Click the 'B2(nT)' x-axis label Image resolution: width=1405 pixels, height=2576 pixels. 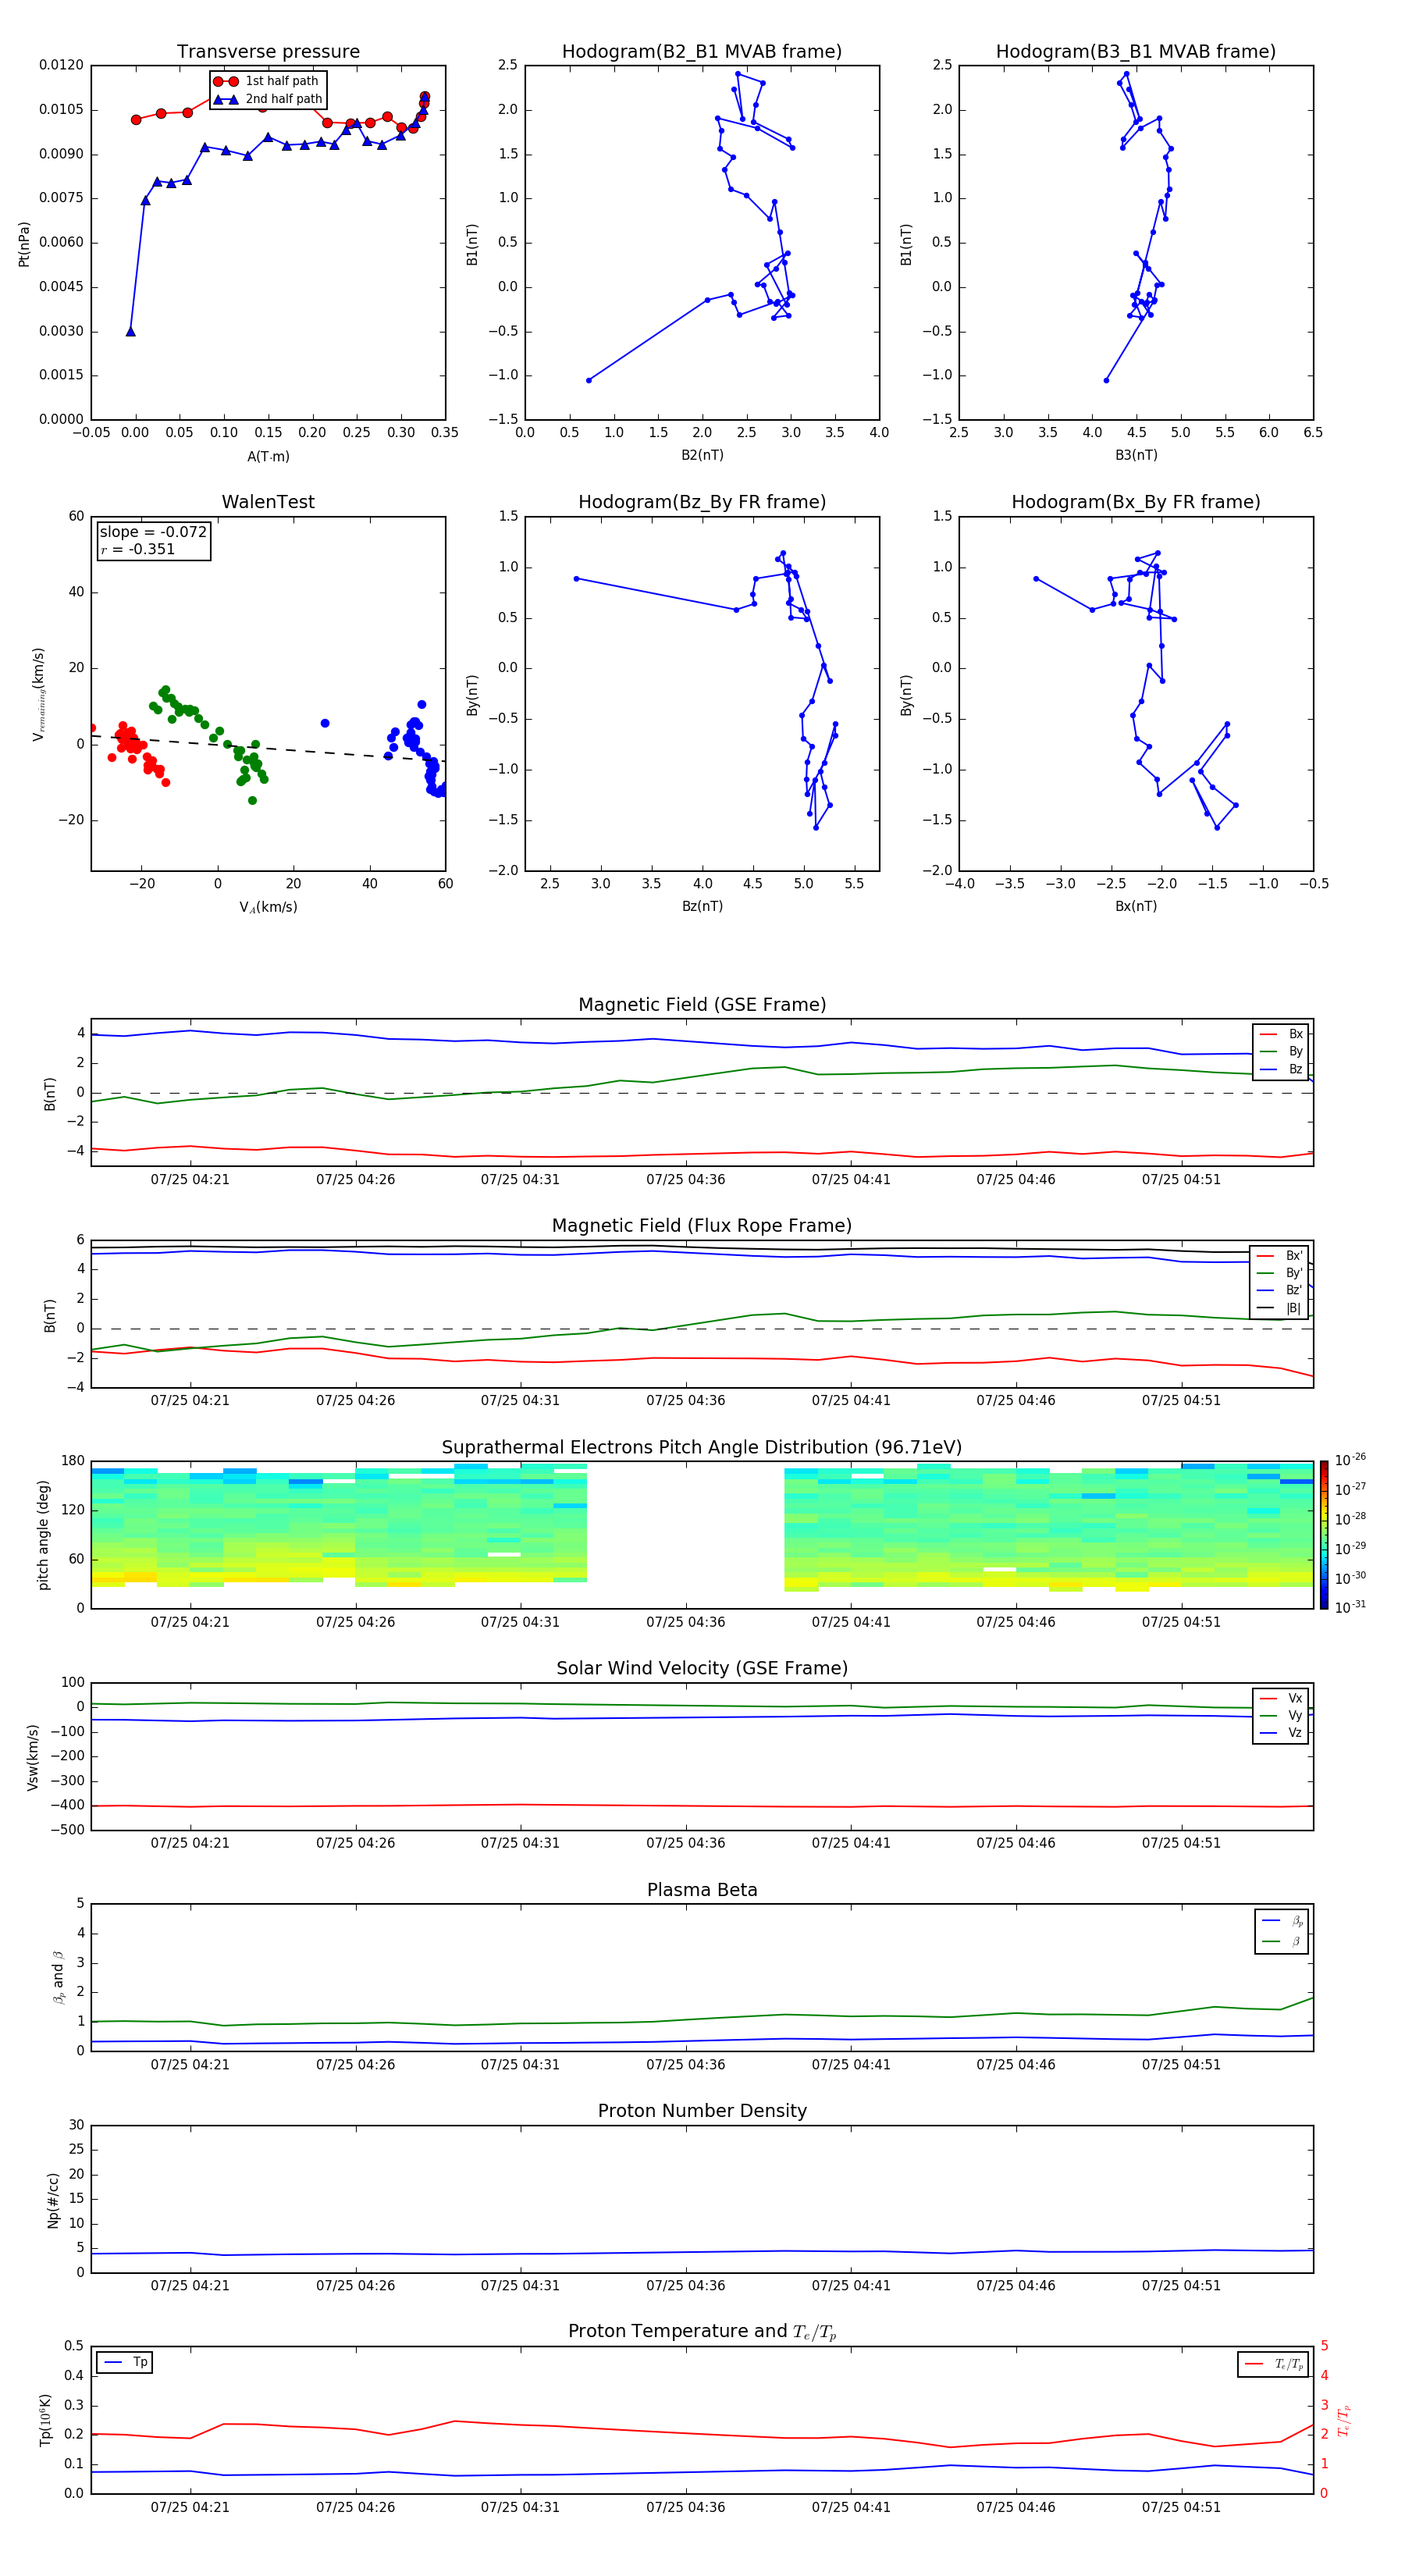pyautogui.click(x=702, y=455)
